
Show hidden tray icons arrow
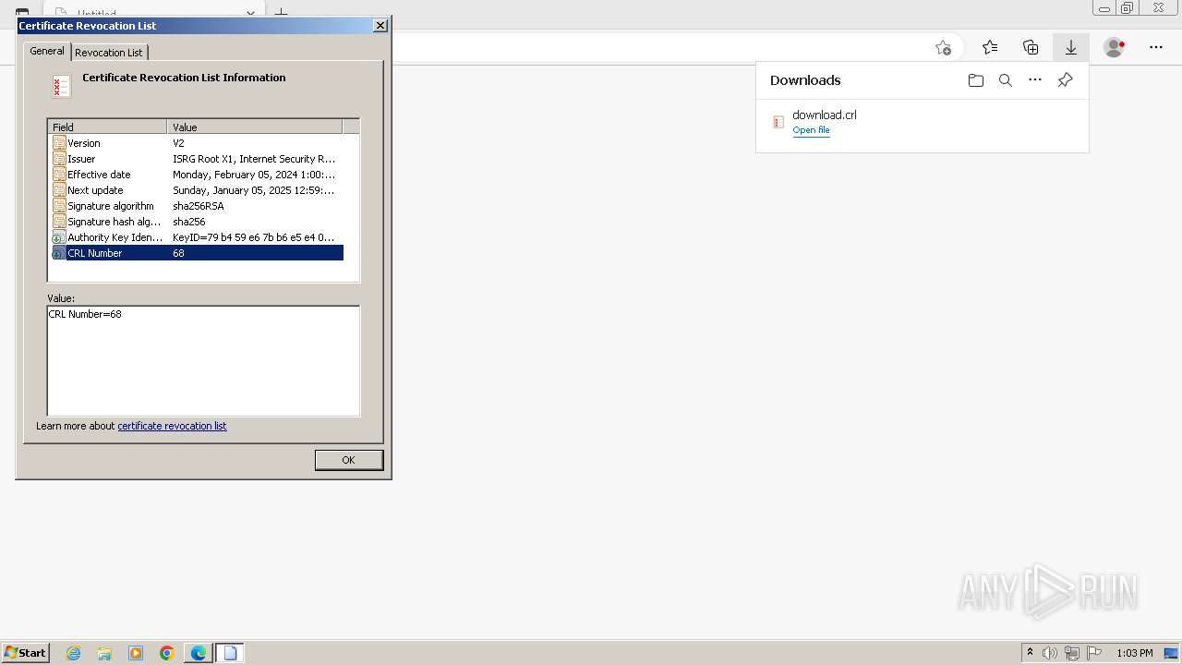(x=1030, y=653)
